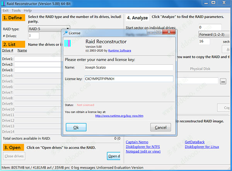Click the Drive # column header
The height and width of the screenshot is (171, 232).
pos(8,50)
